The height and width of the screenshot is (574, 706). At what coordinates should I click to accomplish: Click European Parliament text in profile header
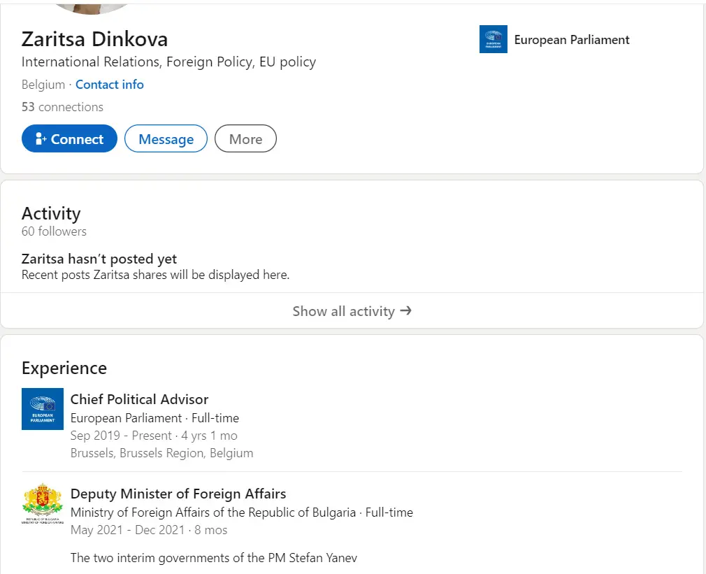(571, 40)
